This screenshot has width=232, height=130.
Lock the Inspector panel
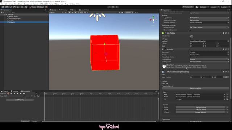[228, 10]
